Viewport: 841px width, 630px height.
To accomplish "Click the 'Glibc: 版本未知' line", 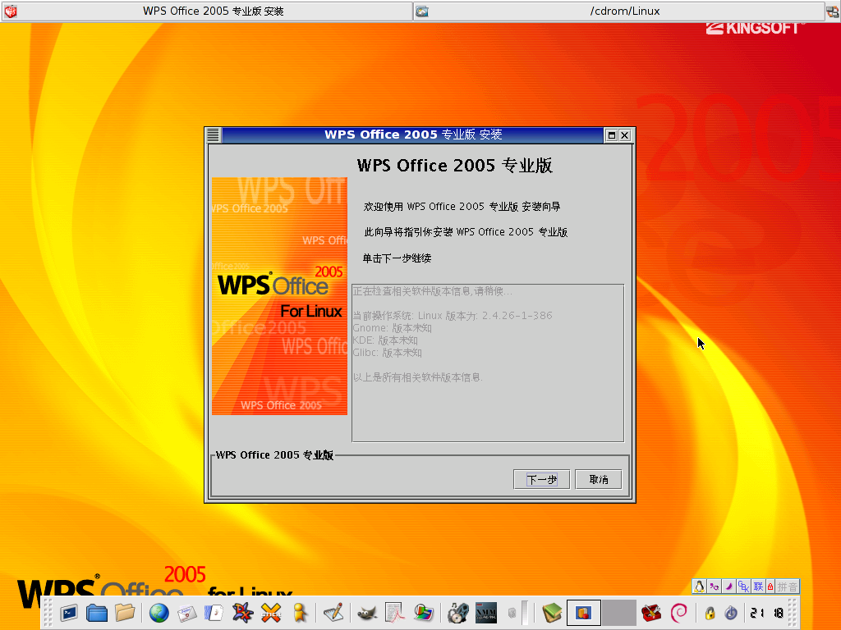I will pyautogui.click(x=388, y=353).
